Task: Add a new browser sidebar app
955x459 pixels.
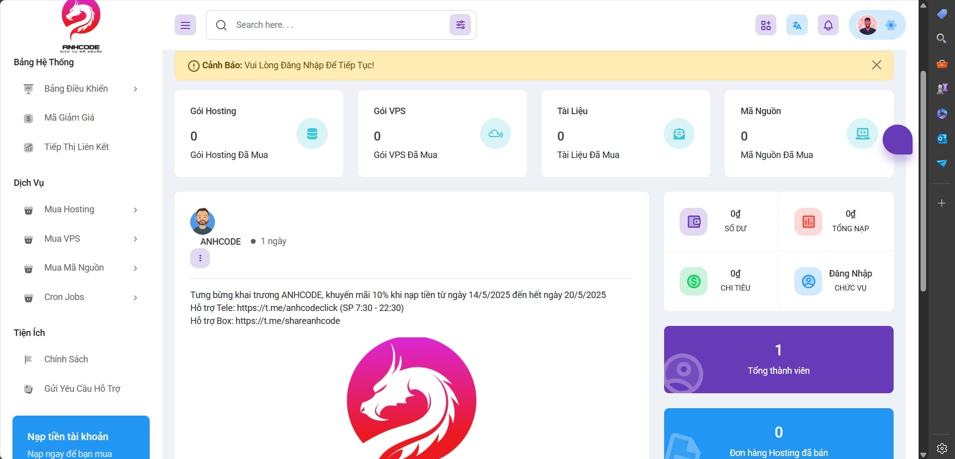Action: tap(942, 203)
